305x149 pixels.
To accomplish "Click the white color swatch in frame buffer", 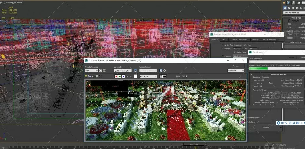I will pyautogui.click(x=135, y=76).
